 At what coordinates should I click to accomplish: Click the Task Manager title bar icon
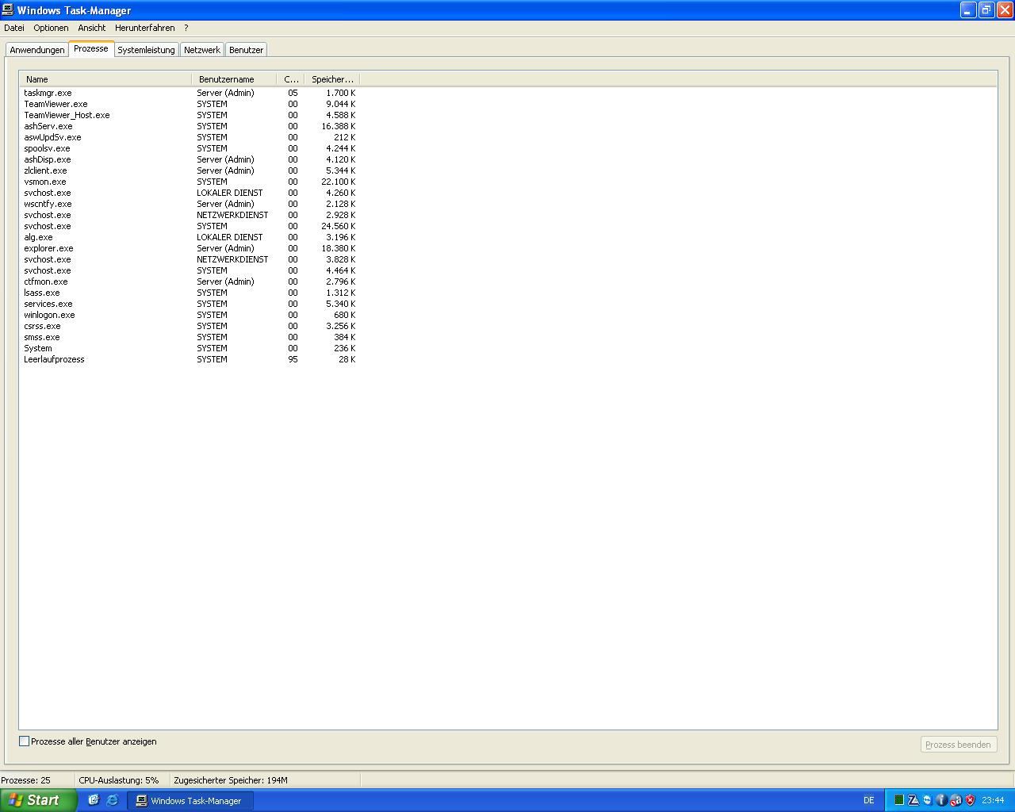pos(8,10)
